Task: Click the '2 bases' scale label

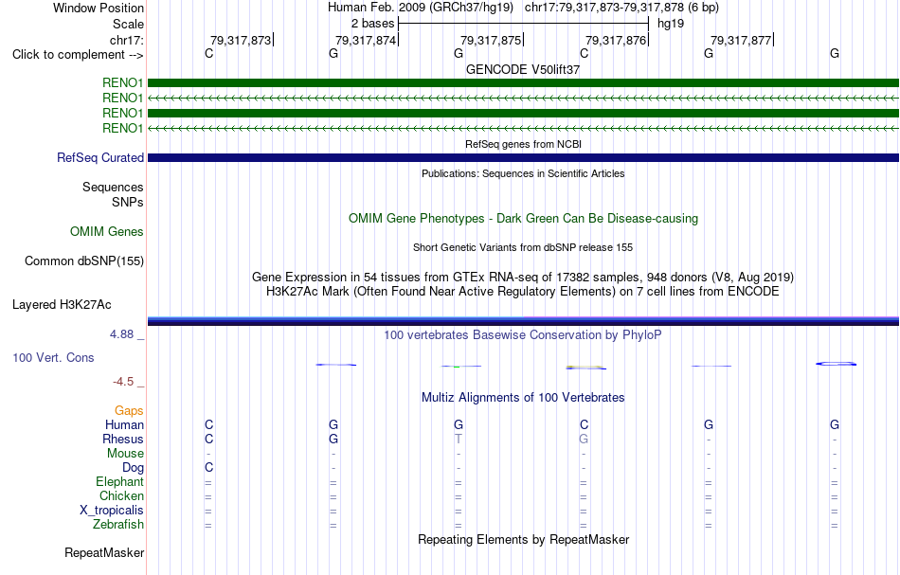Action: [372, 24]
